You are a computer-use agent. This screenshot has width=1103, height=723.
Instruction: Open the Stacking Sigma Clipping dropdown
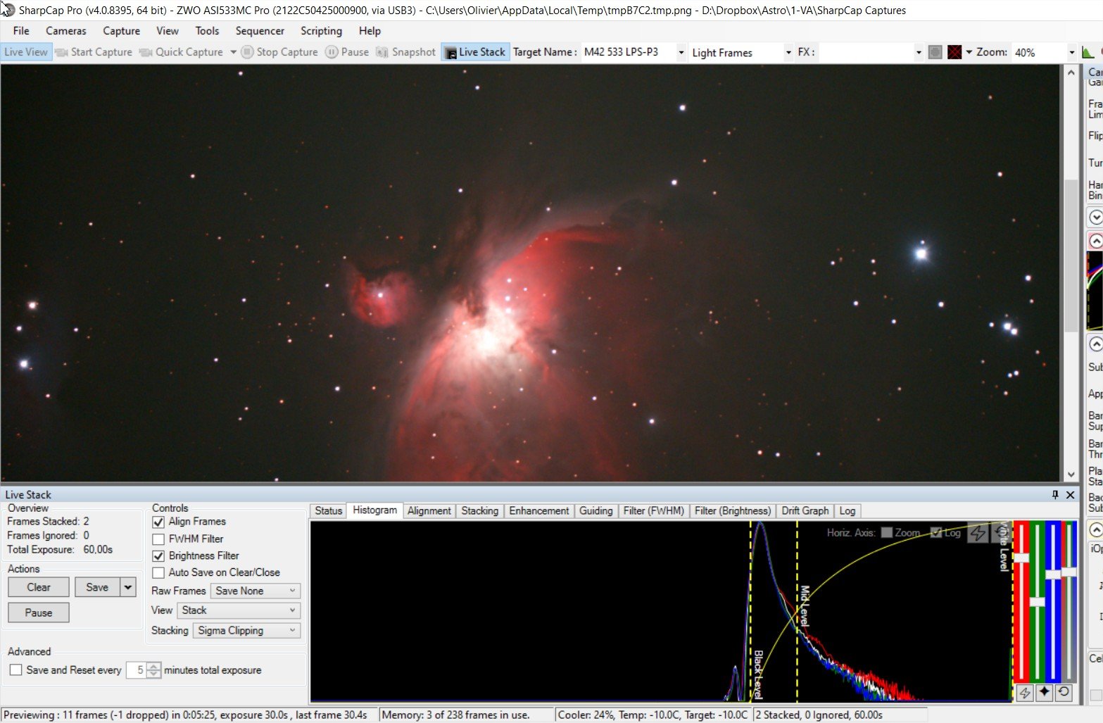[x=246, y=630]
